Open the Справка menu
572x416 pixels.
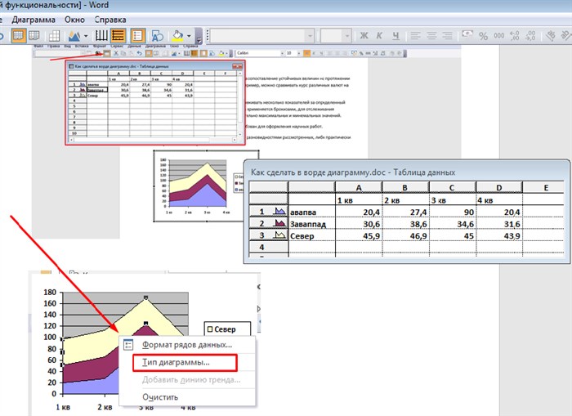coord(110,20)
